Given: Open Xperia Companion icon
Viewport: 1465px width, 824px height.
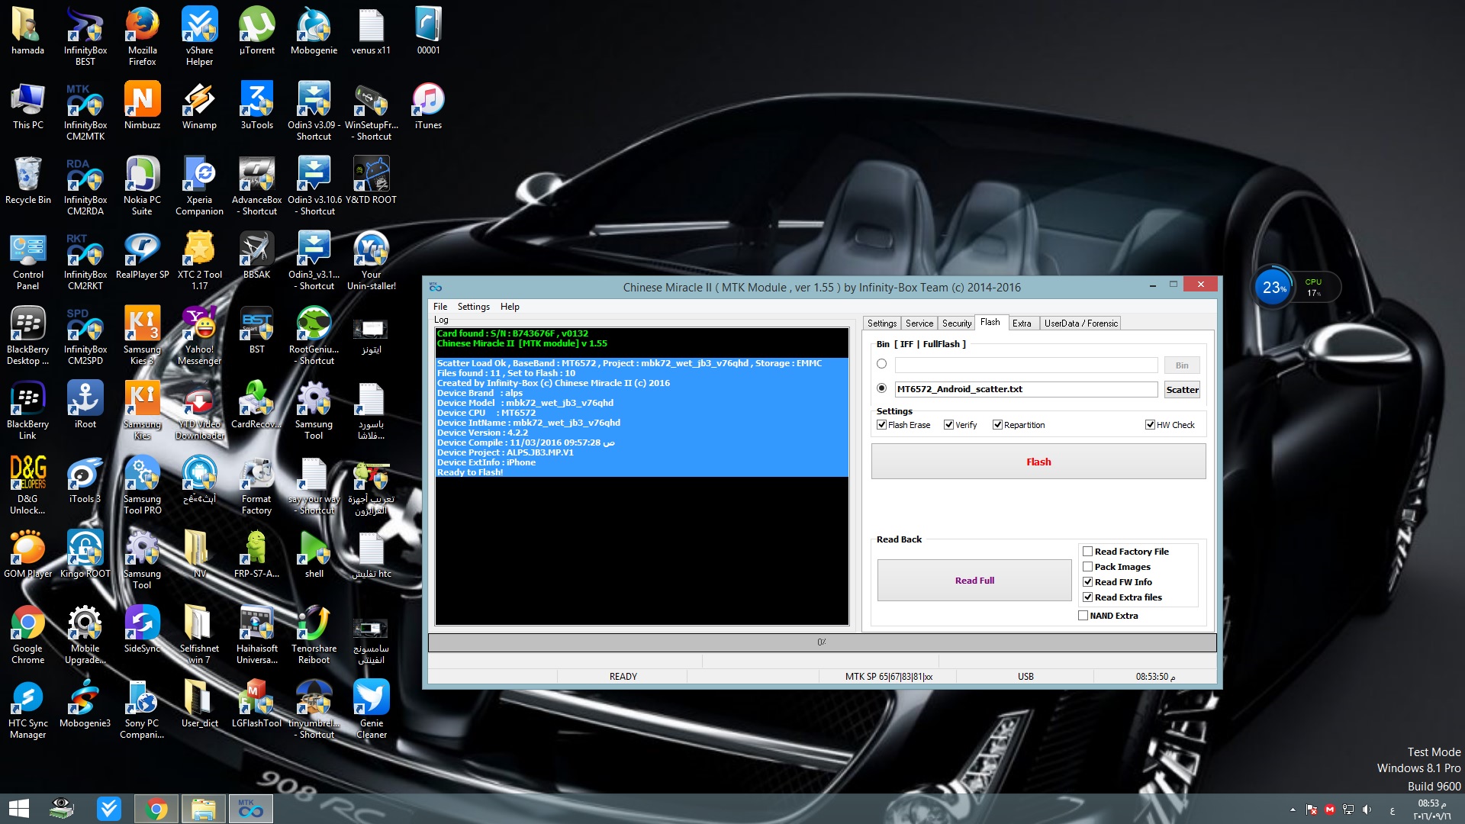Looking at the screenshot, I should (199, 185).
